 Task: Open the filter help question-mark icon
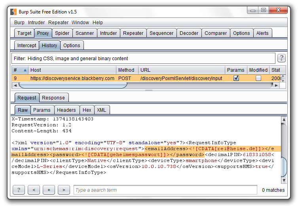point(281,58)
